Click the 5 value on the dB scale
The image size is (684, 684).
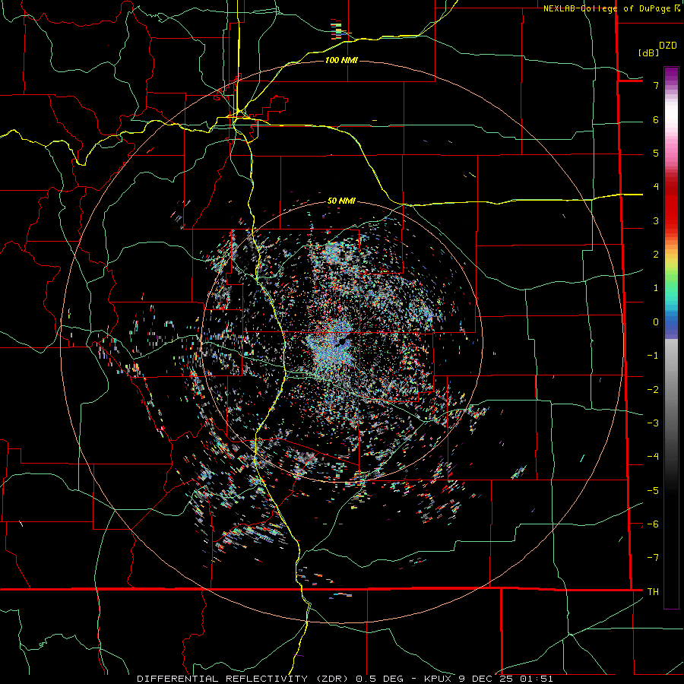656,153
